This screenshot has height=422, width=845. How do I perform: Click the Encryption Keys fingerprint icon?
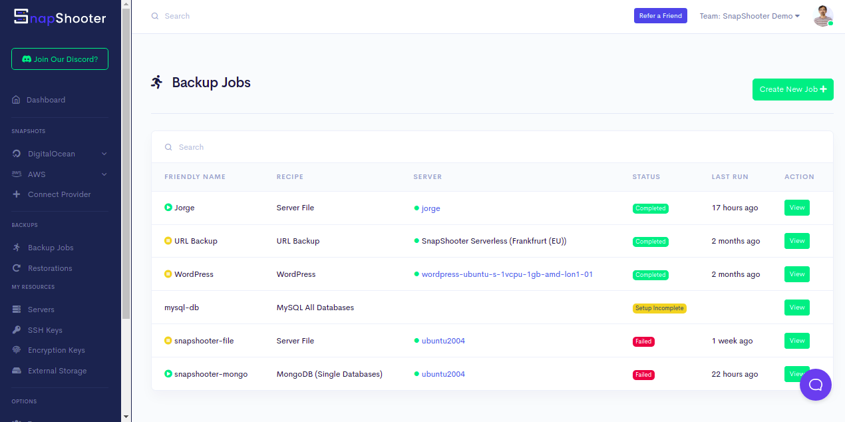[16, 350]
